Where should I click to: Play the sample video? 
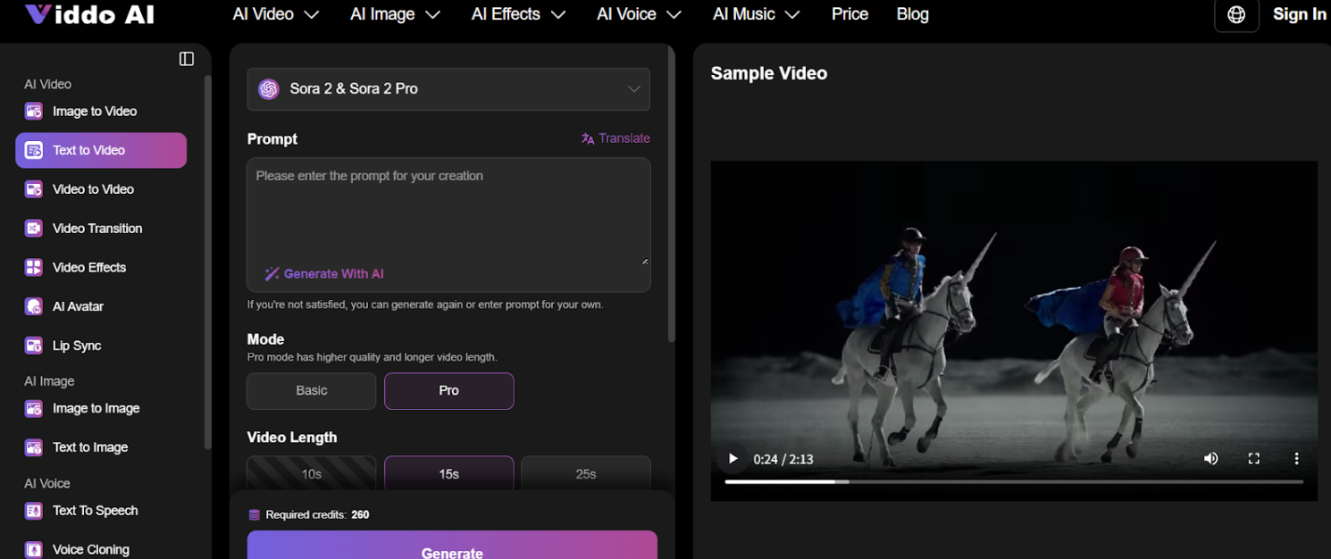click(x=732, y=458)
